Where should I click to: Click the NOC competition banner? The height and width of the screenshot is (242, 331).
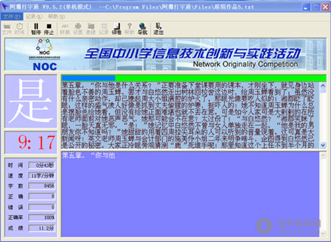tap(165, 54)
